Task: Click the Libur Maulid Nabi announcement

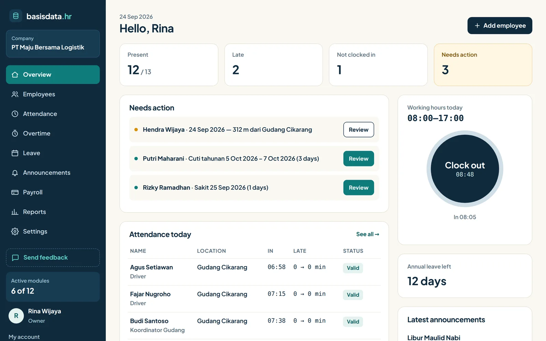Action: [434, 338]
